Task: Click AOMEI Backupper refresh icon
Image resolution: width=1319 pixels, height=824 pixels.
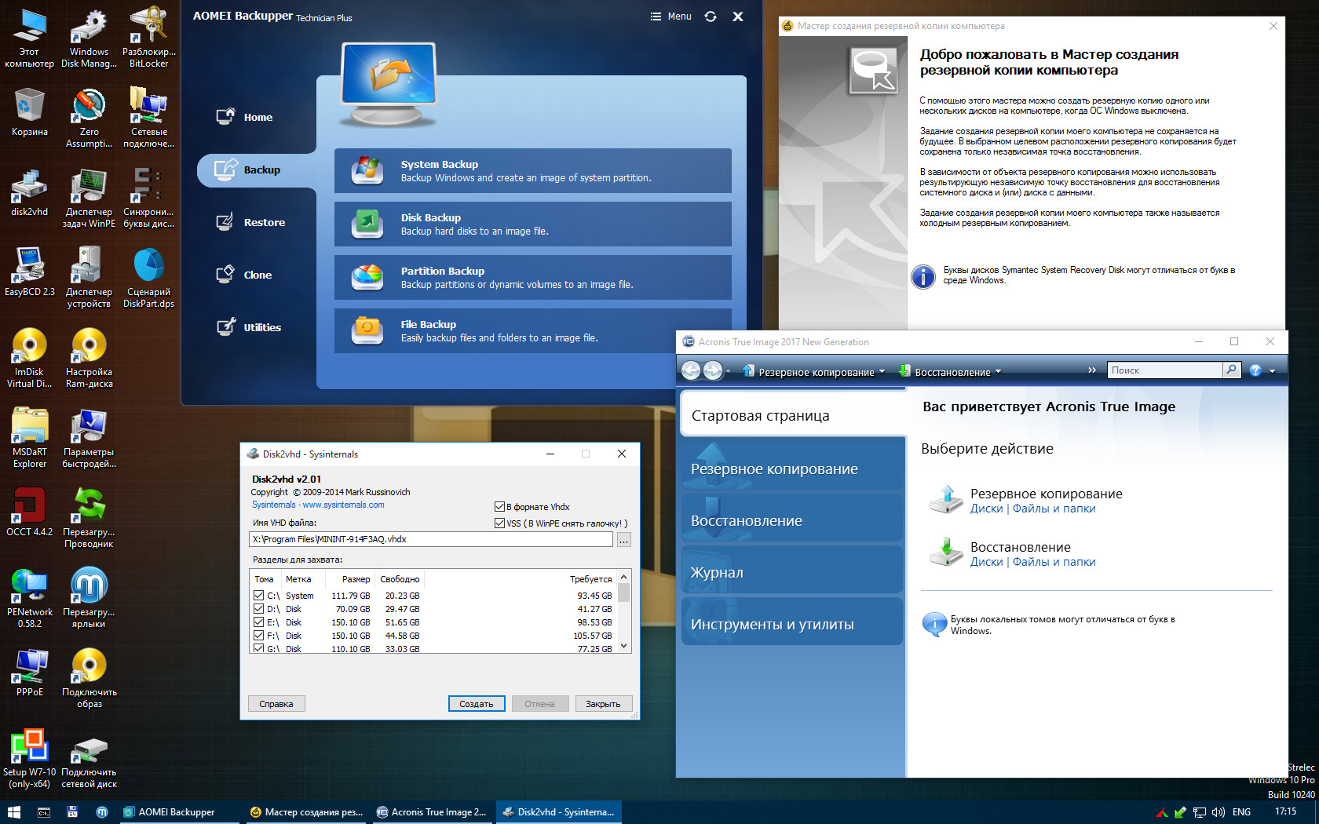Action: [711, 16]
